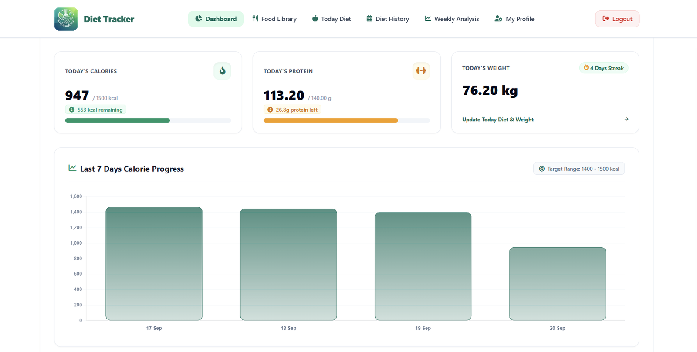Open the Dashboard tab
This screenshot has height=352, width=697.
[x=216, y=19]
